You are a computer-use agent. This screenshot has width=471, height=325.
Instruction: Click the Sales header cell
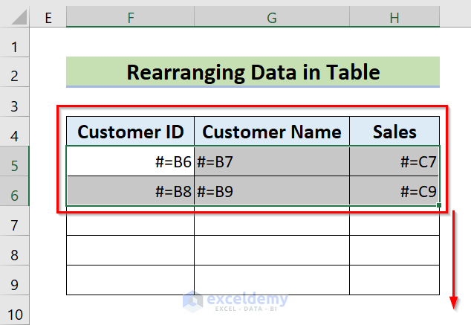coord(394,132)
